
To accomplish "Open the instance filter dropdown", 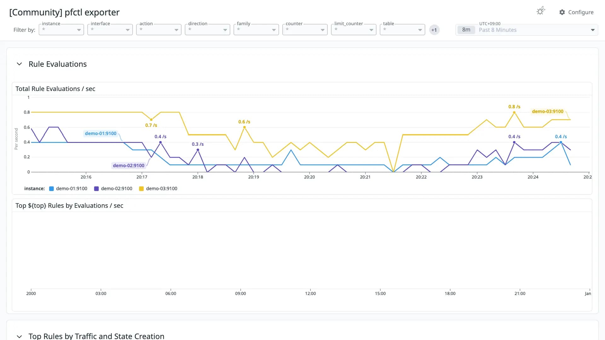I will click(61, 30).
